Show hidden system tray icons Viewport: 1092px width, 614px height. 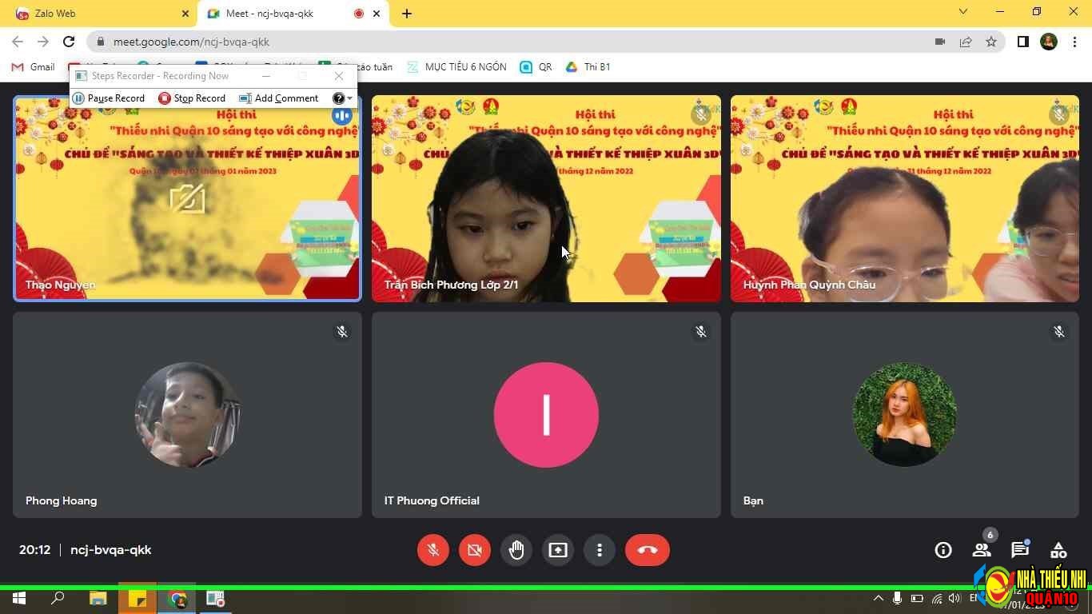[878, 598]
